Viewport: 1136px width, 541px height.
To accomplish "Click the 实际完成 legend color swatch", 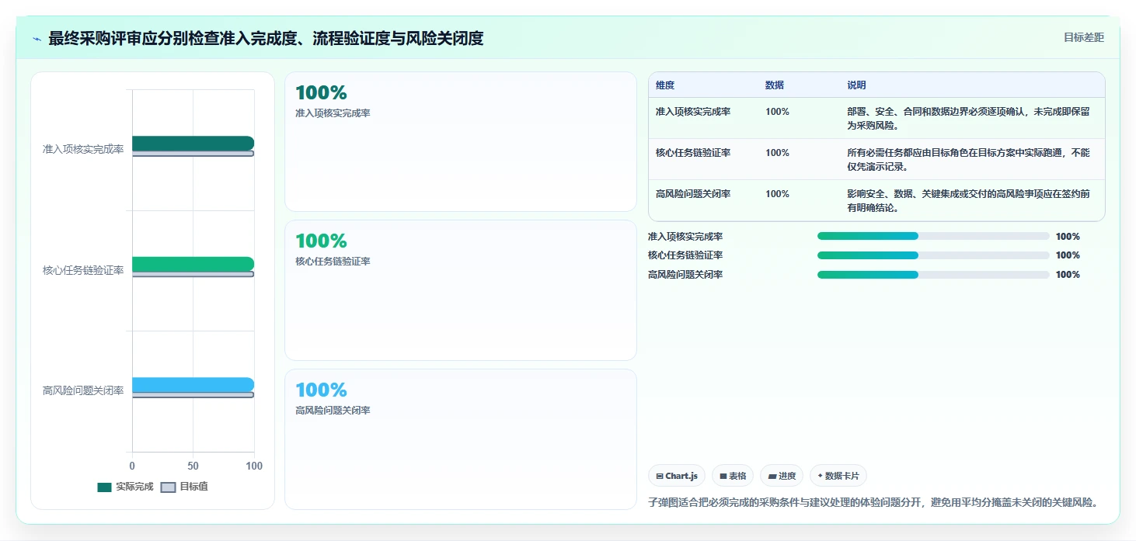I will pyautogui.click(x=104, y=487).
